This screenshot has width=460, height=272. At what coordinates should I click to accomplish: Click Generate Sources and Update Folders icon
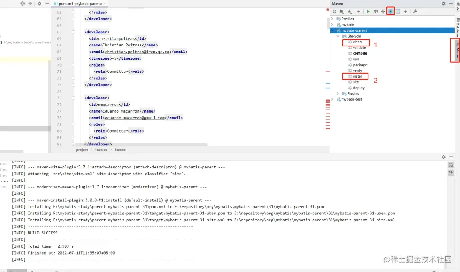coord(342,12)
